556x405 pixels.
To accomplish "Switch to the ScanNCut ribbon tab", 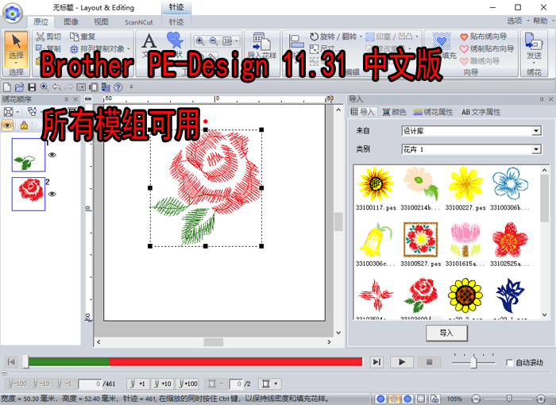I will 139,22.
